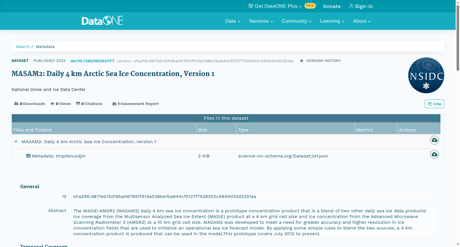Click the Actions column header
460x247 pixels.
pos(419,129)
